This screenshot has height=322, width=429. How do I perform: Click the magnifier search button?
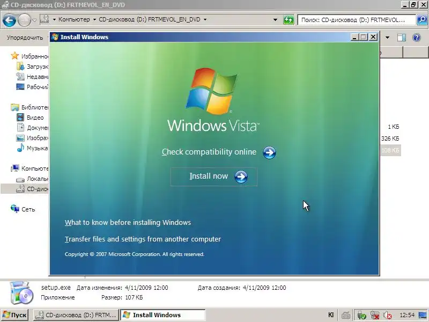click(x=422, y=20)
